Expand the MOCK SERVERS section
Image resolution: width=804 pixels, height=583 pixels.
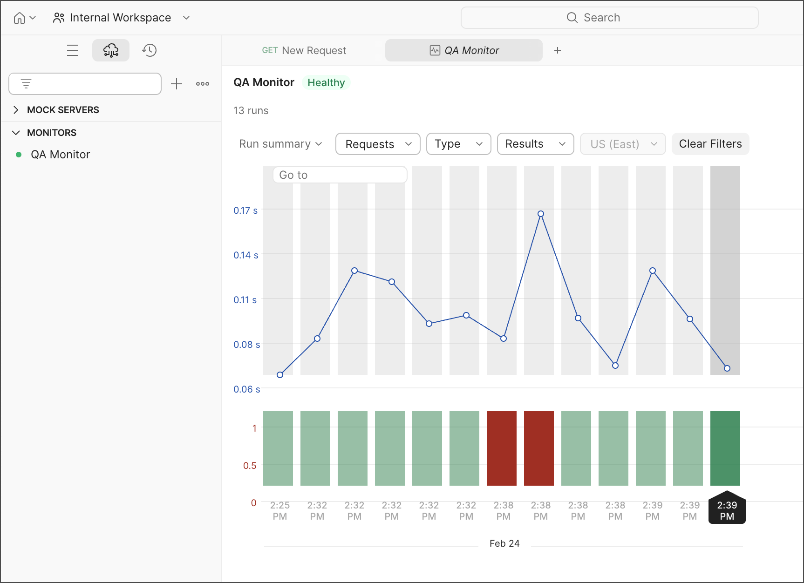16,110
